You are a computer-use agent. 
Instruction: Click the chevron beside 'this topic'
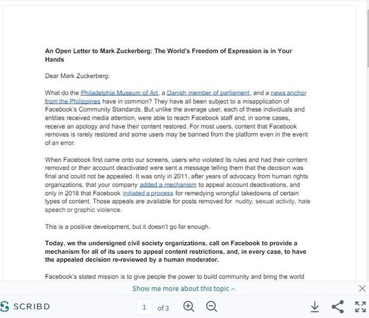coord(233,289)
